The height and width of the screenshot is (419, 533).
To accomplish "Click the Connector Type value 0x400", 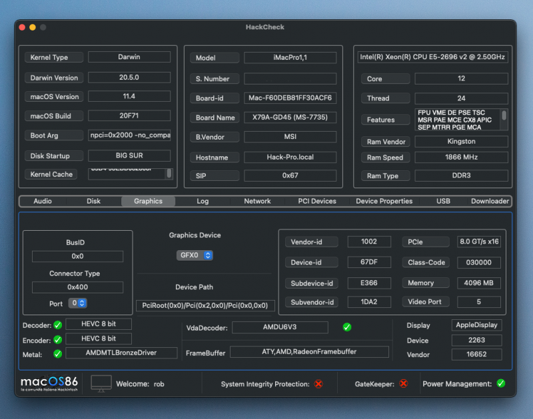I will (x=77, y=287).
